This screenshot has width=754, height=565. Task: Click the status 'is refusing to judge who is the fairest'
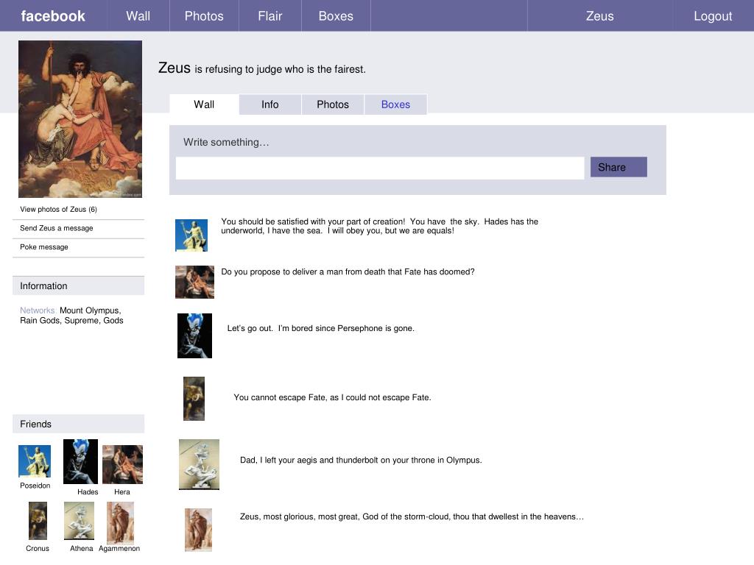point(280,69)
